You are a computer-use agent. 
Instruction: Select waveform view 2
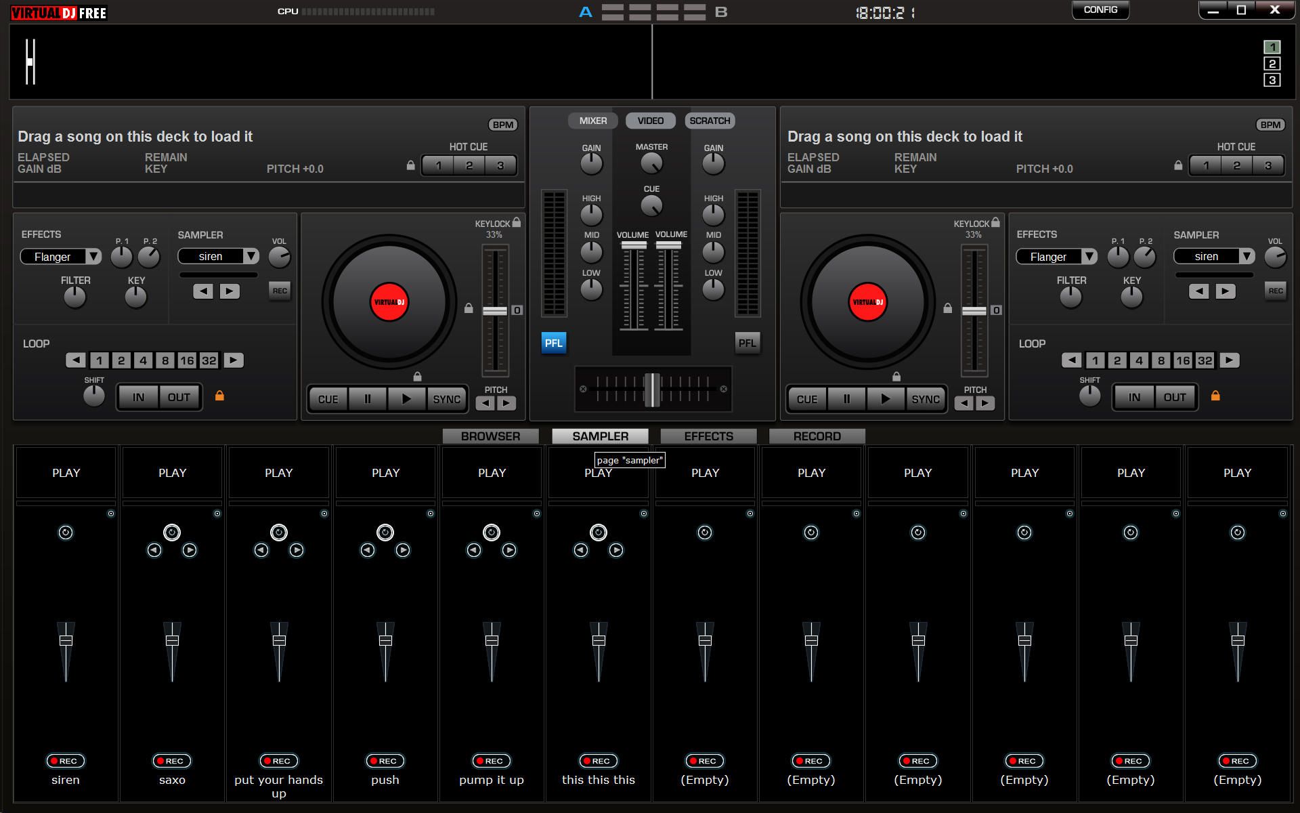pos(1272,64)
